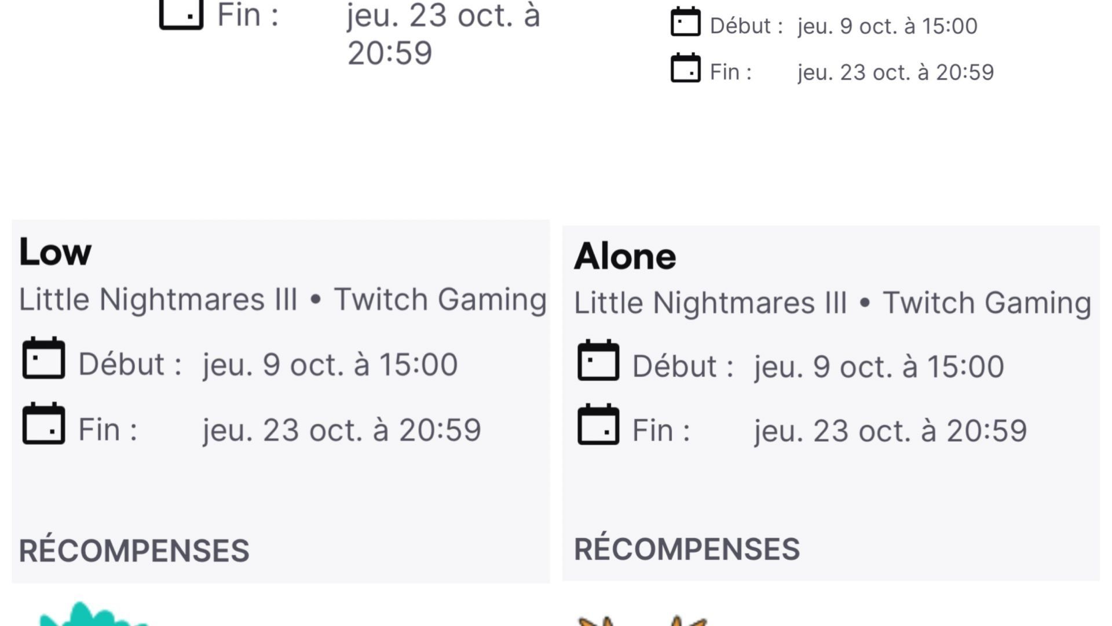Open Twitch Gaming link in the Alone card
Screen dimensions: 1112x626
click(987, 303)
